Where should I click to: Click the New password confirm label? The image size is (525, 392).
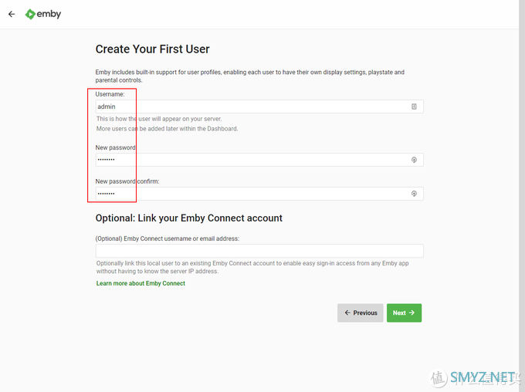point(127,181)
